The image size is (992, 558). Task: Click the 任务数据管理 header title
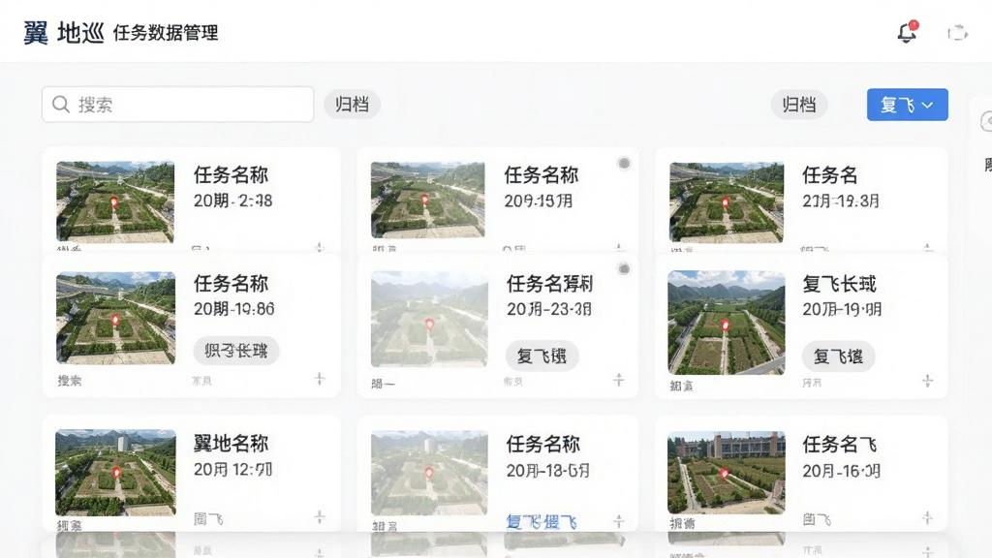click(x=166, y=33)
